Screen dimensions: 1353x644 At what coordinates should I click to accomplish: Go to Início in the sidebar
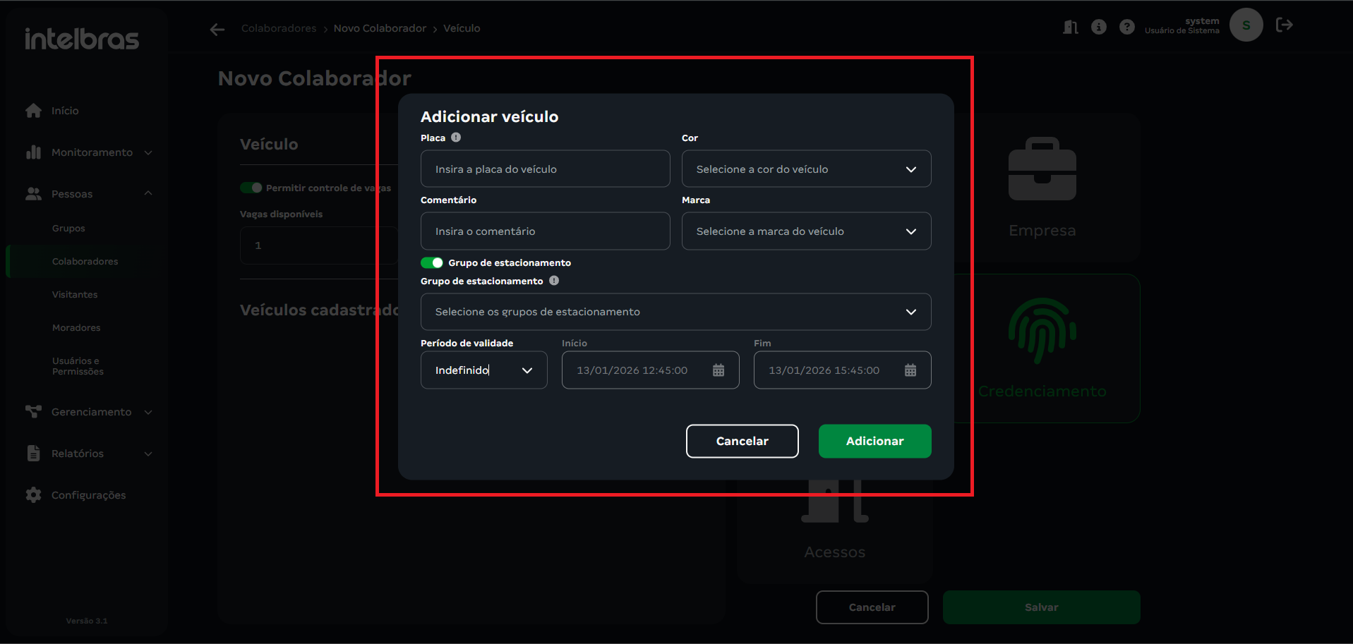click(x=65, y=111)
